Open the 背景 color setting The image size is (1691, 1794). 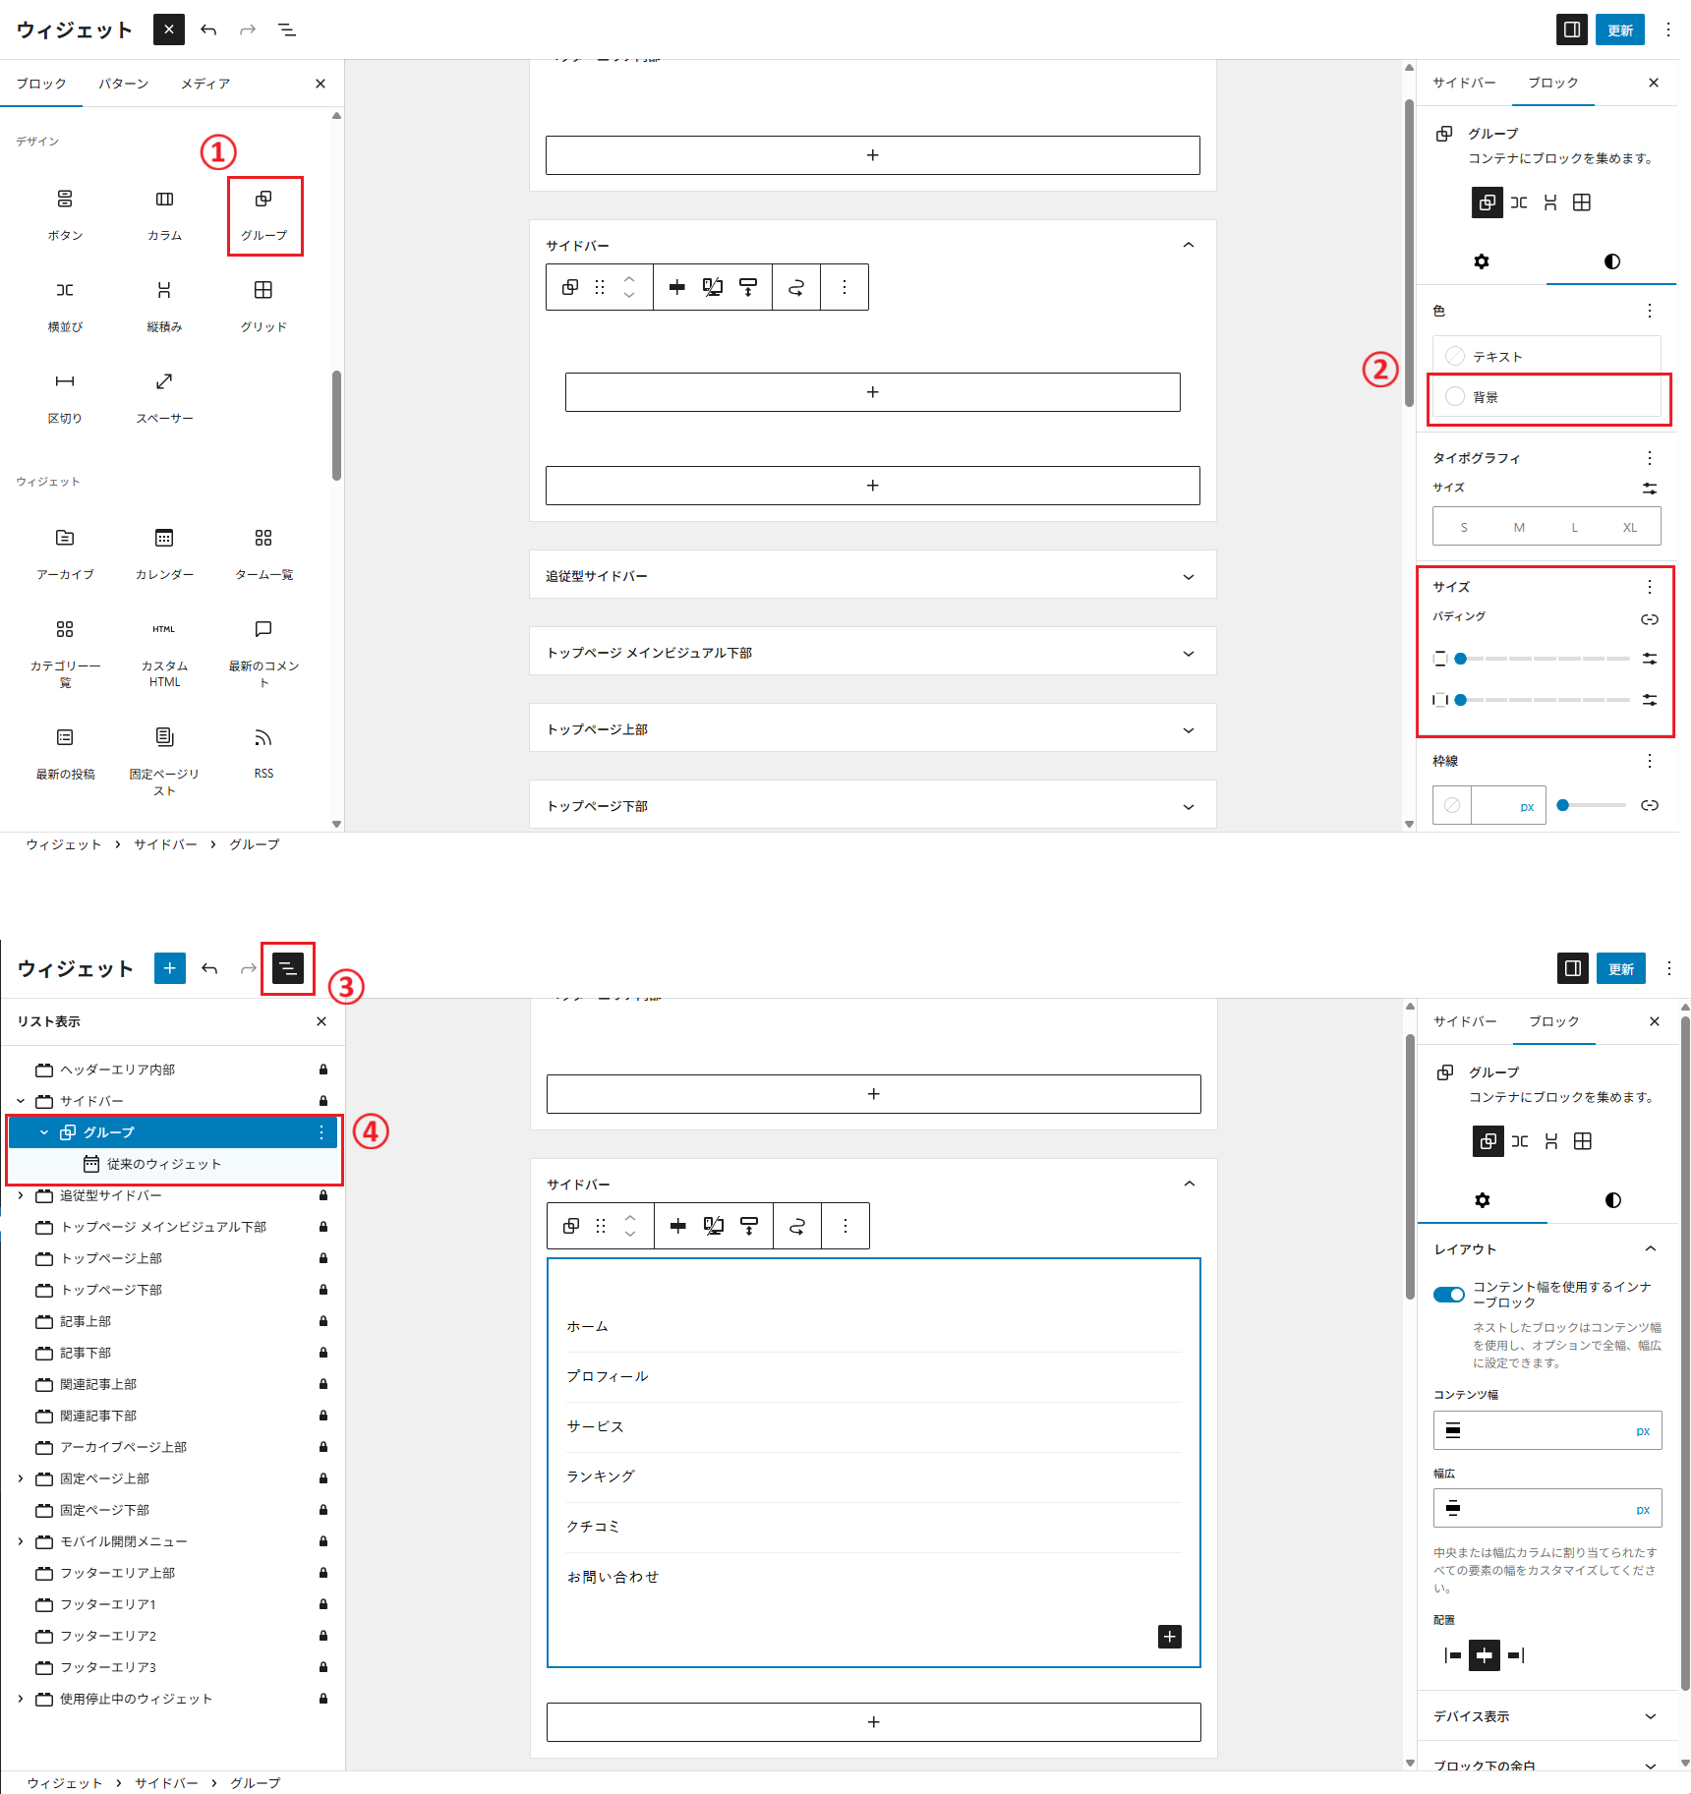pos(1546,397)
